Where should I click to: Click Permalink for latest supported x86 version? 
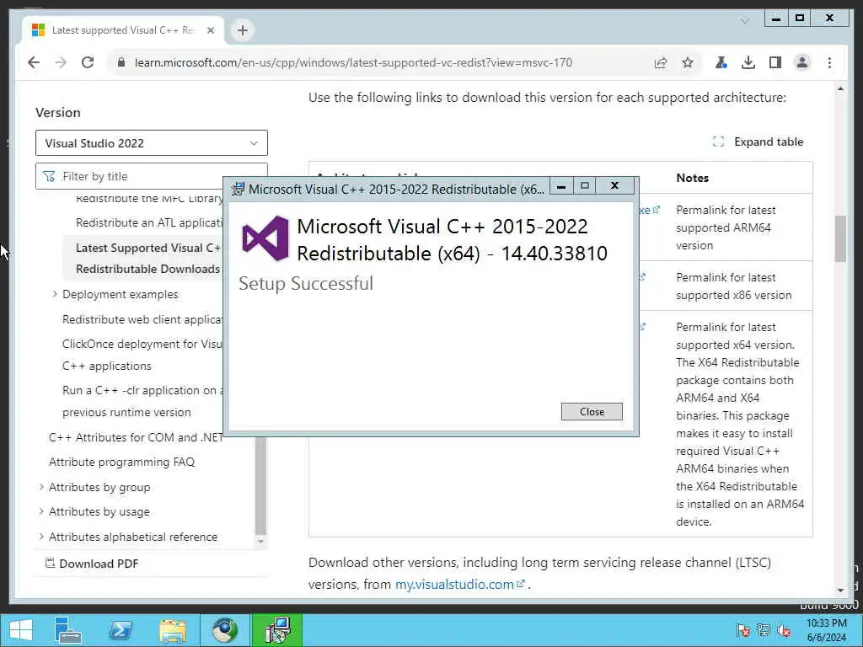(734, 286)
